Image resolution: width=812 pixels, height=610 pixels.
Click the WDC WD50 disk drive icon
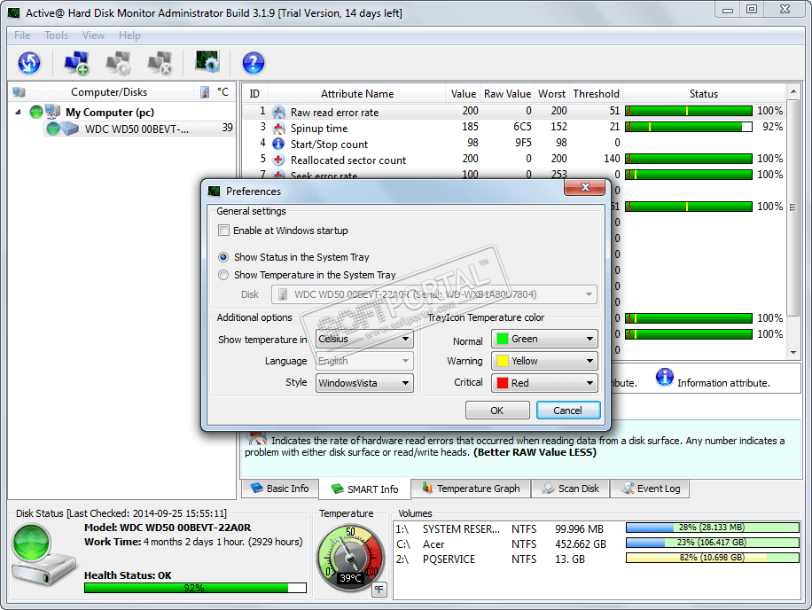[69, 129]
